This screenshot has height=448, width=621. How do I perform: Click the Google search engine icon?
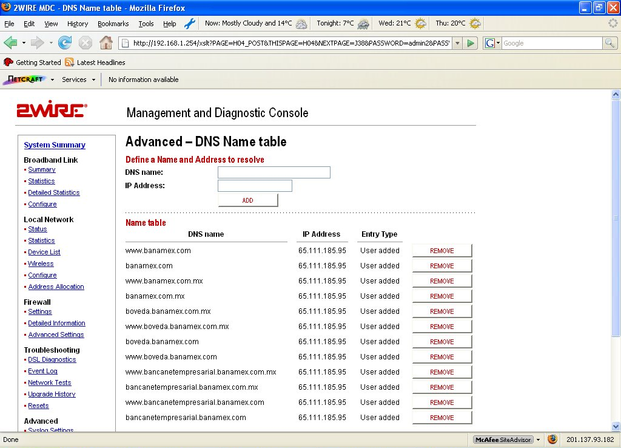point(490,43)
